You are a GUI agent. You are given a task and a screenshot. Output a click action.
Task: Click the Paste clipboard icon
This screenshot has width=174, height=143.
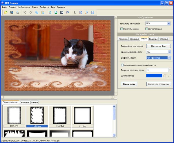[x=43, y=12]
